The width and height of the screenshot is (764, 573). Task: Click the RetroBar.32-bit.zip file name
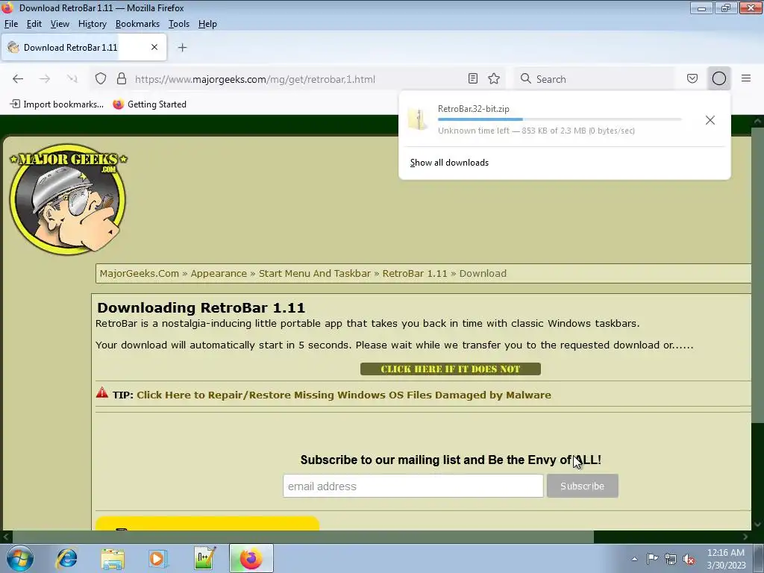point(473,109)
